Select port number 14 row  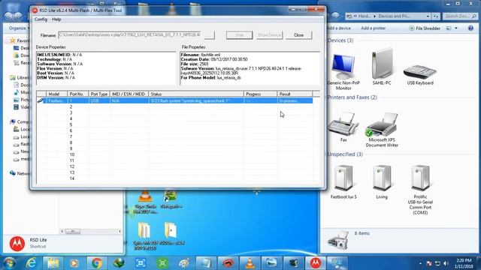pos(174,178)
